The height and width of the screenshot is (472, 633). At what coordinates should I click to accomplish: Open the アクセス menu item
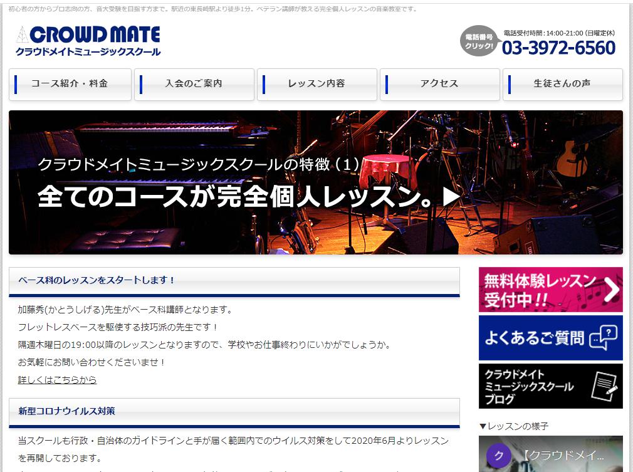point(439,84)
